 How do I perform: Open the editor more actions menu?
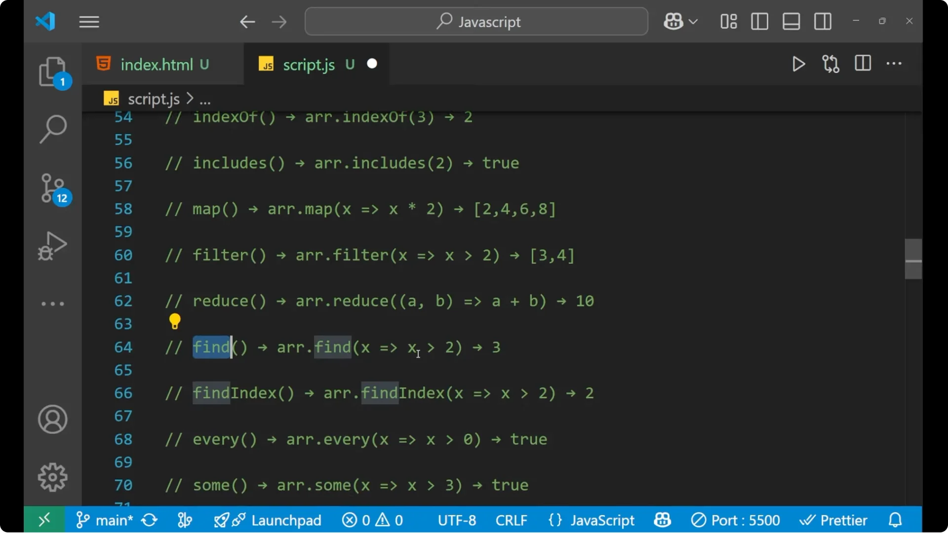(894, 64)
